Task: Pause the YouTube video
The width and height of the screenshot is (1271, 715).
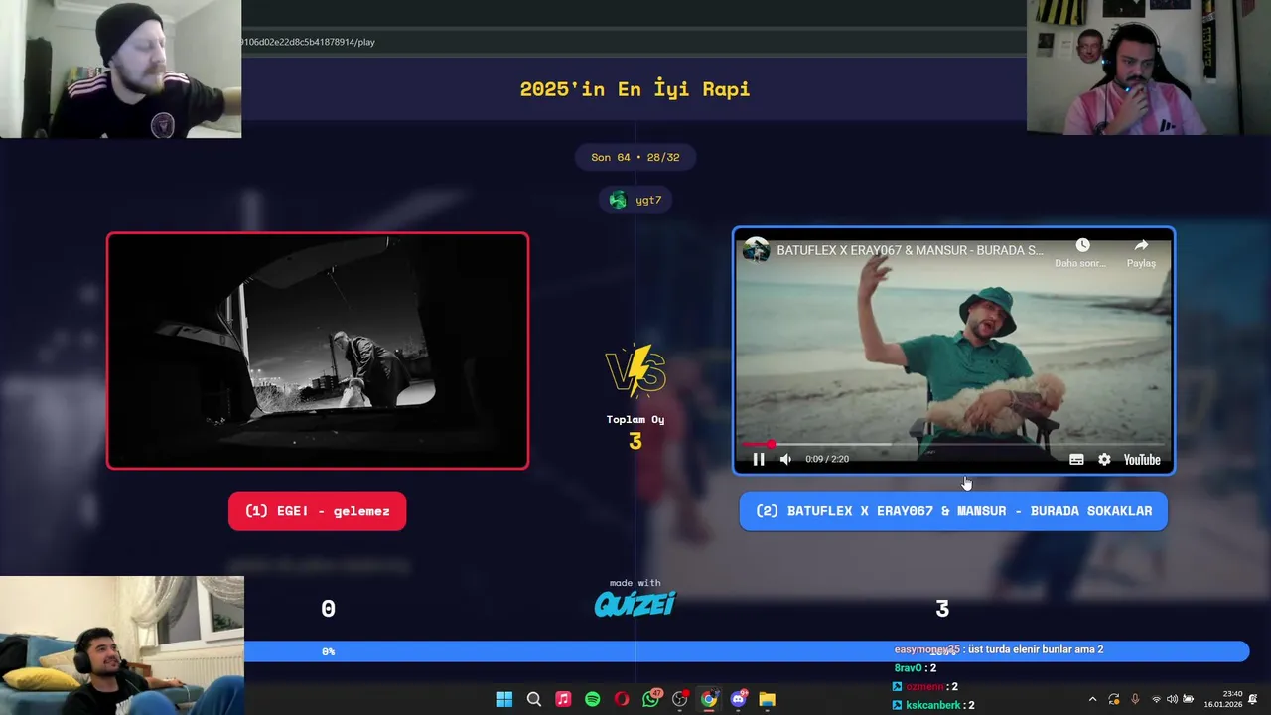Action: coord(759,459)
